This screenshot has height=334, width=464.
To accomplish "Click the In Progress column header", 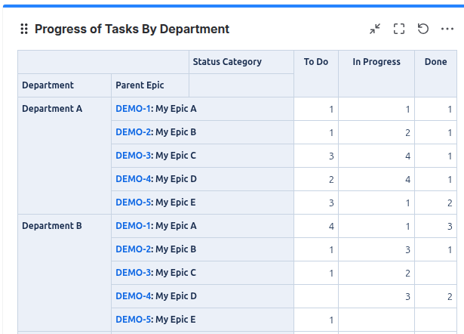I will 376,62.
